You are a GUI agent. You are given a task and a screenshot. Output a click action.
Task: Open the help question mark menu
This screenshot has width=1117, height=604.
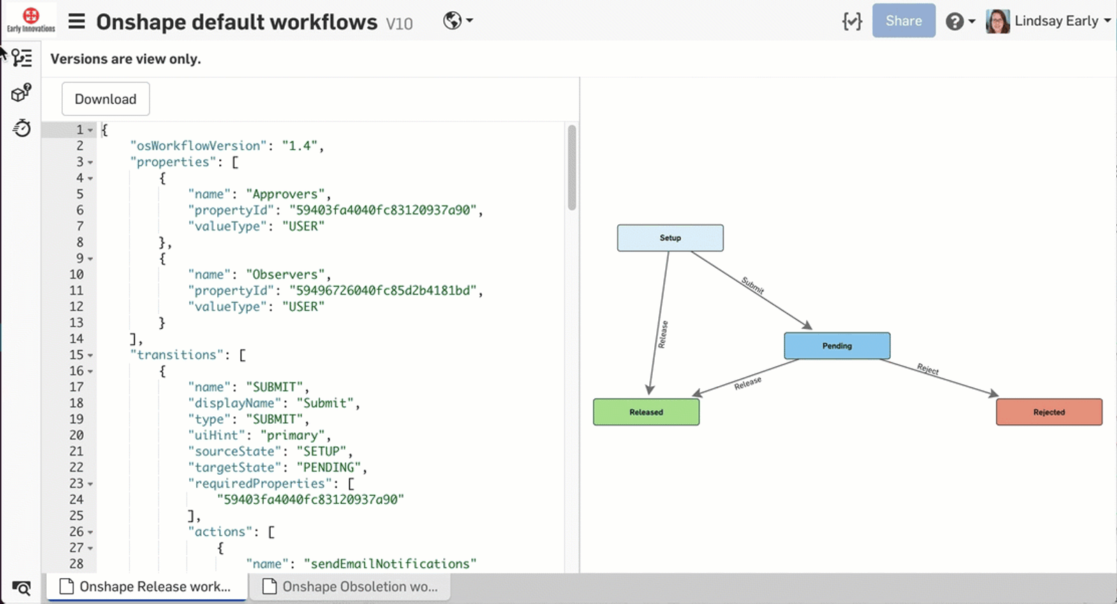tap(960, 22)
